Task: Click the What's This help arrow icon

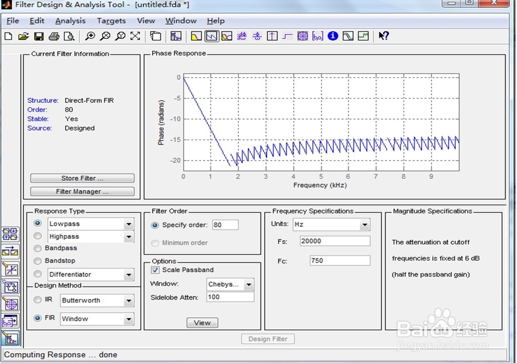Action: click(384, 36)
